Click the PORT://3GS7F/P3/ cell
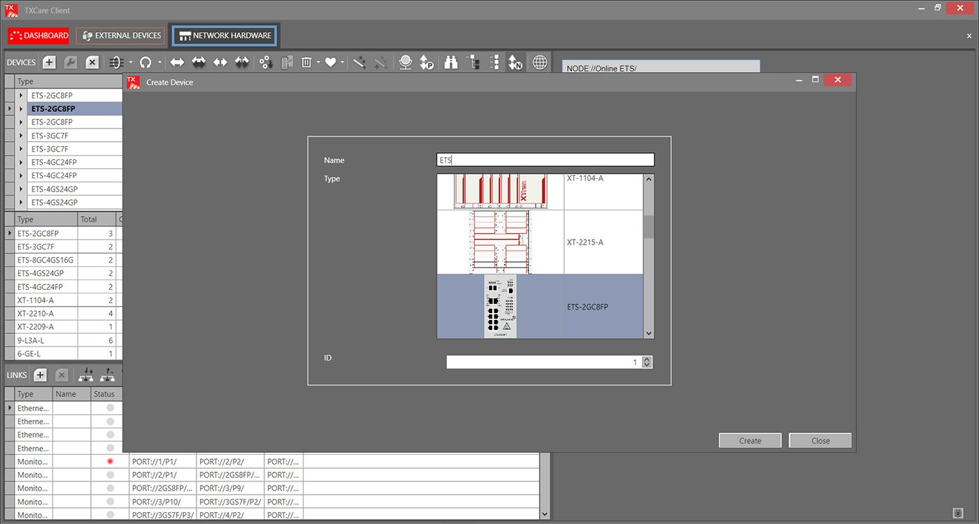The image size is (979, 524). [162, 515]
